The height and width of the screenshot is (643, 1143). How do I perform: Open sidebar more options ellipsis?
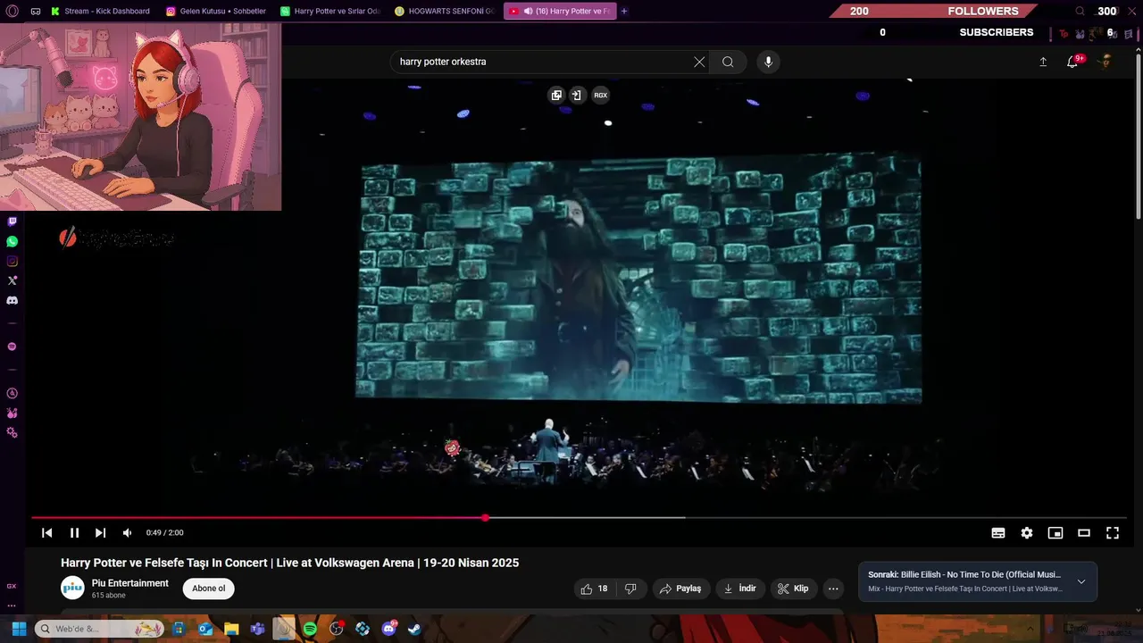(x=12, y=605)
